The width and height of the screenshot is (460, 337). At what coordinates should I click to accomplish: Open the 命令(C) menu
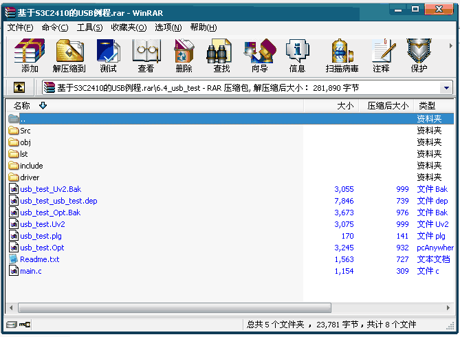(x=55, y=28)
